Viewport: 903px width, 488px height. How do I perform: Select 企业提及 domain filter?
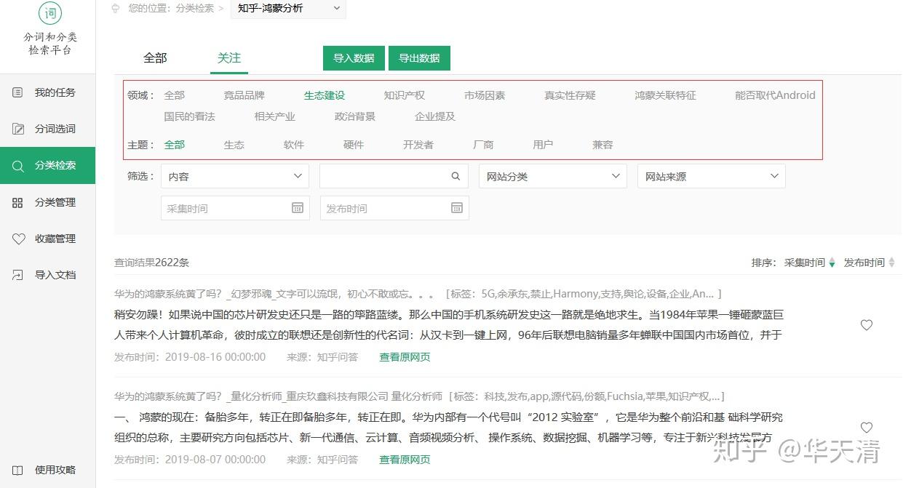(x=435, y=116)
